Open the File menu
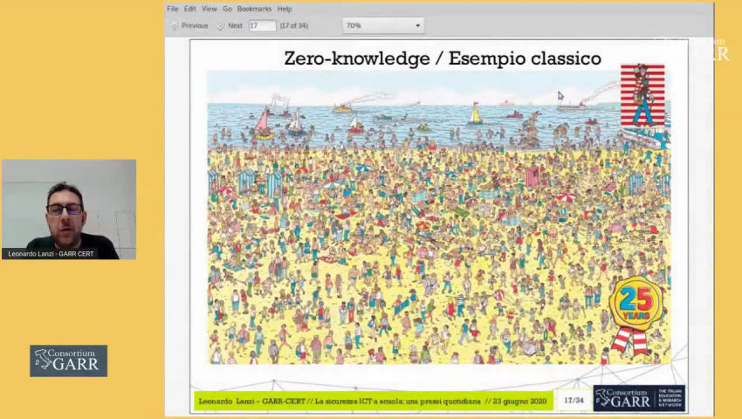The width and height of the screenshot is (742, 419). click(172, 9)
